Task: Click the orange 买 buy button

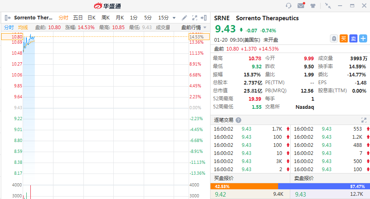Action: pos(344,38)
